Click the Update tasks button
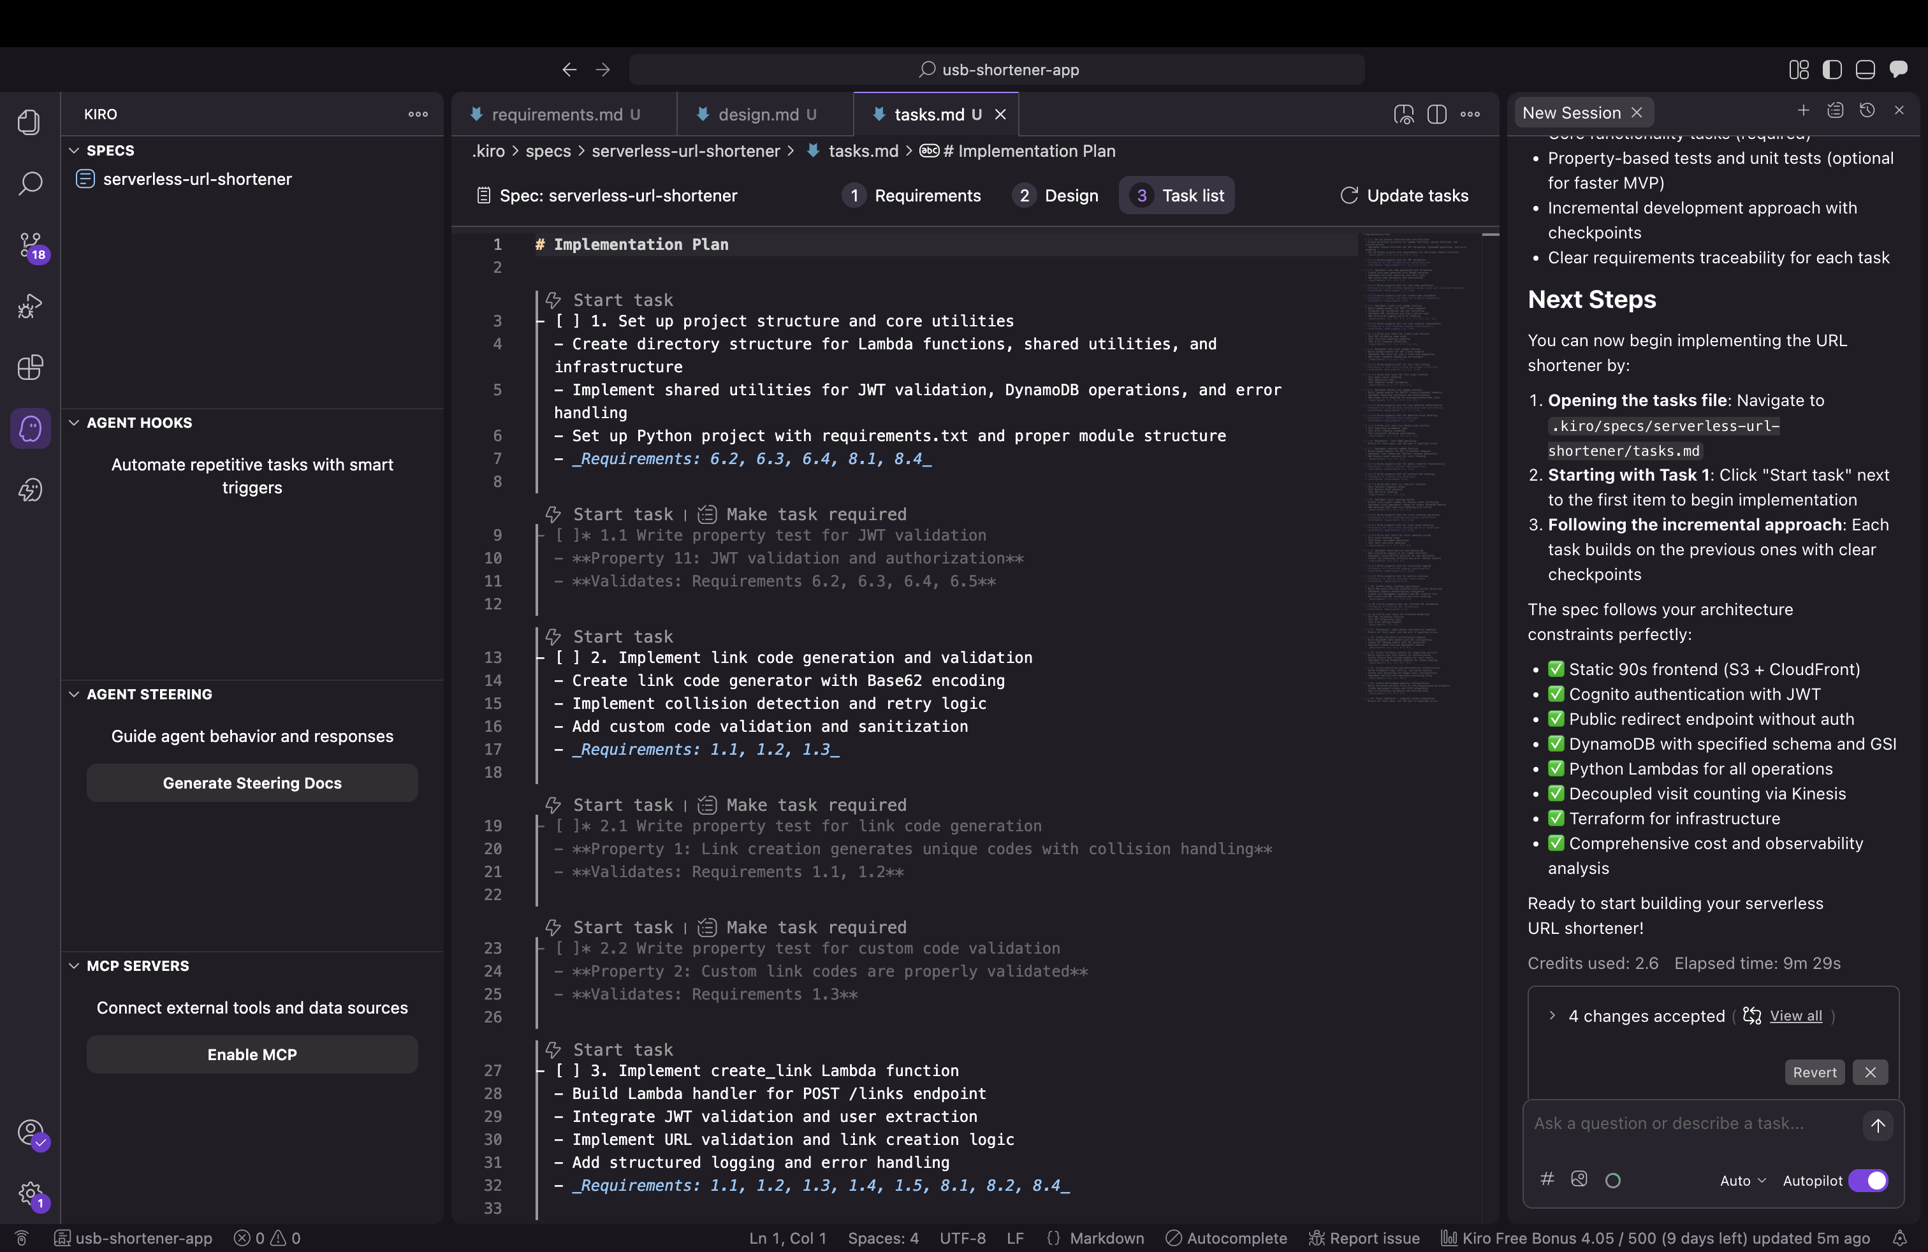 [x=1405, y=195]
